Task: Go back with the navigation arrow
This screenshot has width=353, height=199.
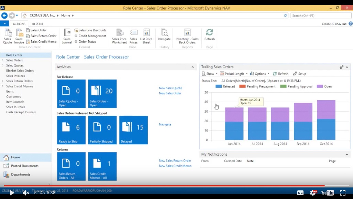Action: [x=4, y=15]
